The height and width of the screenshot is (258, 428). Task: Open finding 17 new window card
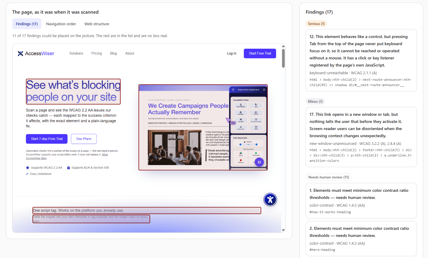[361, 137]
